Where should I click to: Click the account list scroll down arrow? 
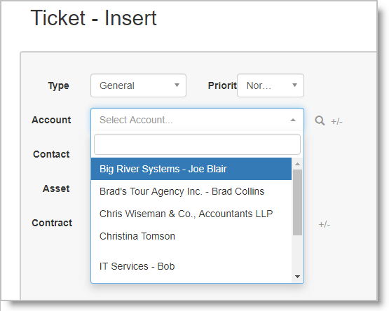pos(297,277)
